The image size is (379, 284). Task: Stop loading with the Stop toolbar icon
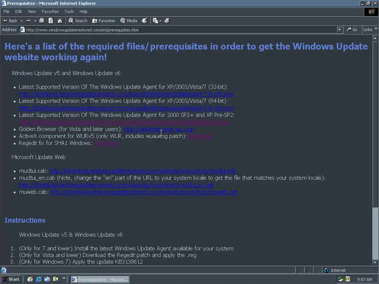42,21
